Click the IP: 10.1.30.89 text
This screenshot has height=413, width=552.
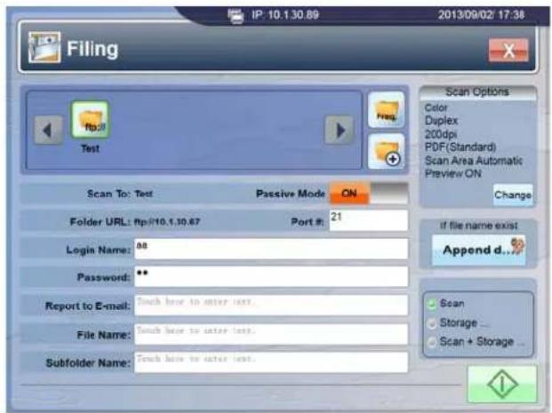(x=285, y=15)
